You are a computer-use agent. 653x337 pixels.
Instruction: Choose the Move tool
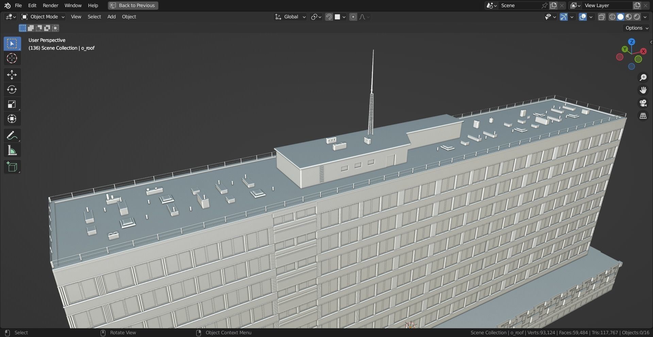coord(12,75)
